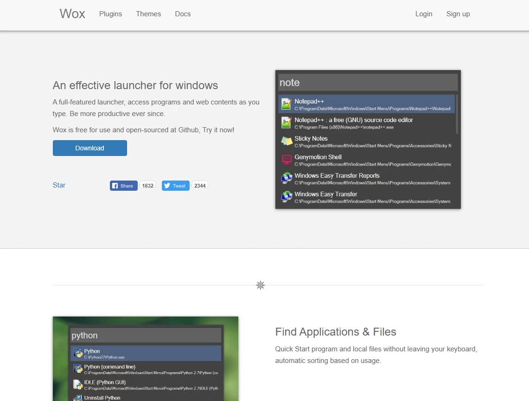Screen dimensions: 529x401
Task: Click the Genymotion Shell icon
Action: (287, 160)
